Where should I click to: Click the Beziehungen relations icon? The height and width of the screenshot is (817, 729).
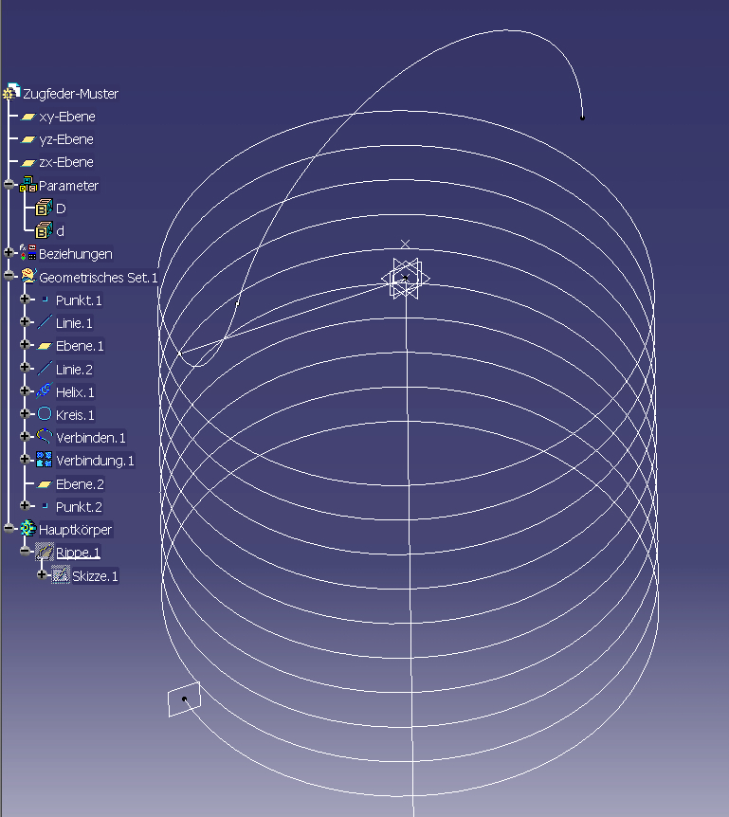[x=28, y=253]
